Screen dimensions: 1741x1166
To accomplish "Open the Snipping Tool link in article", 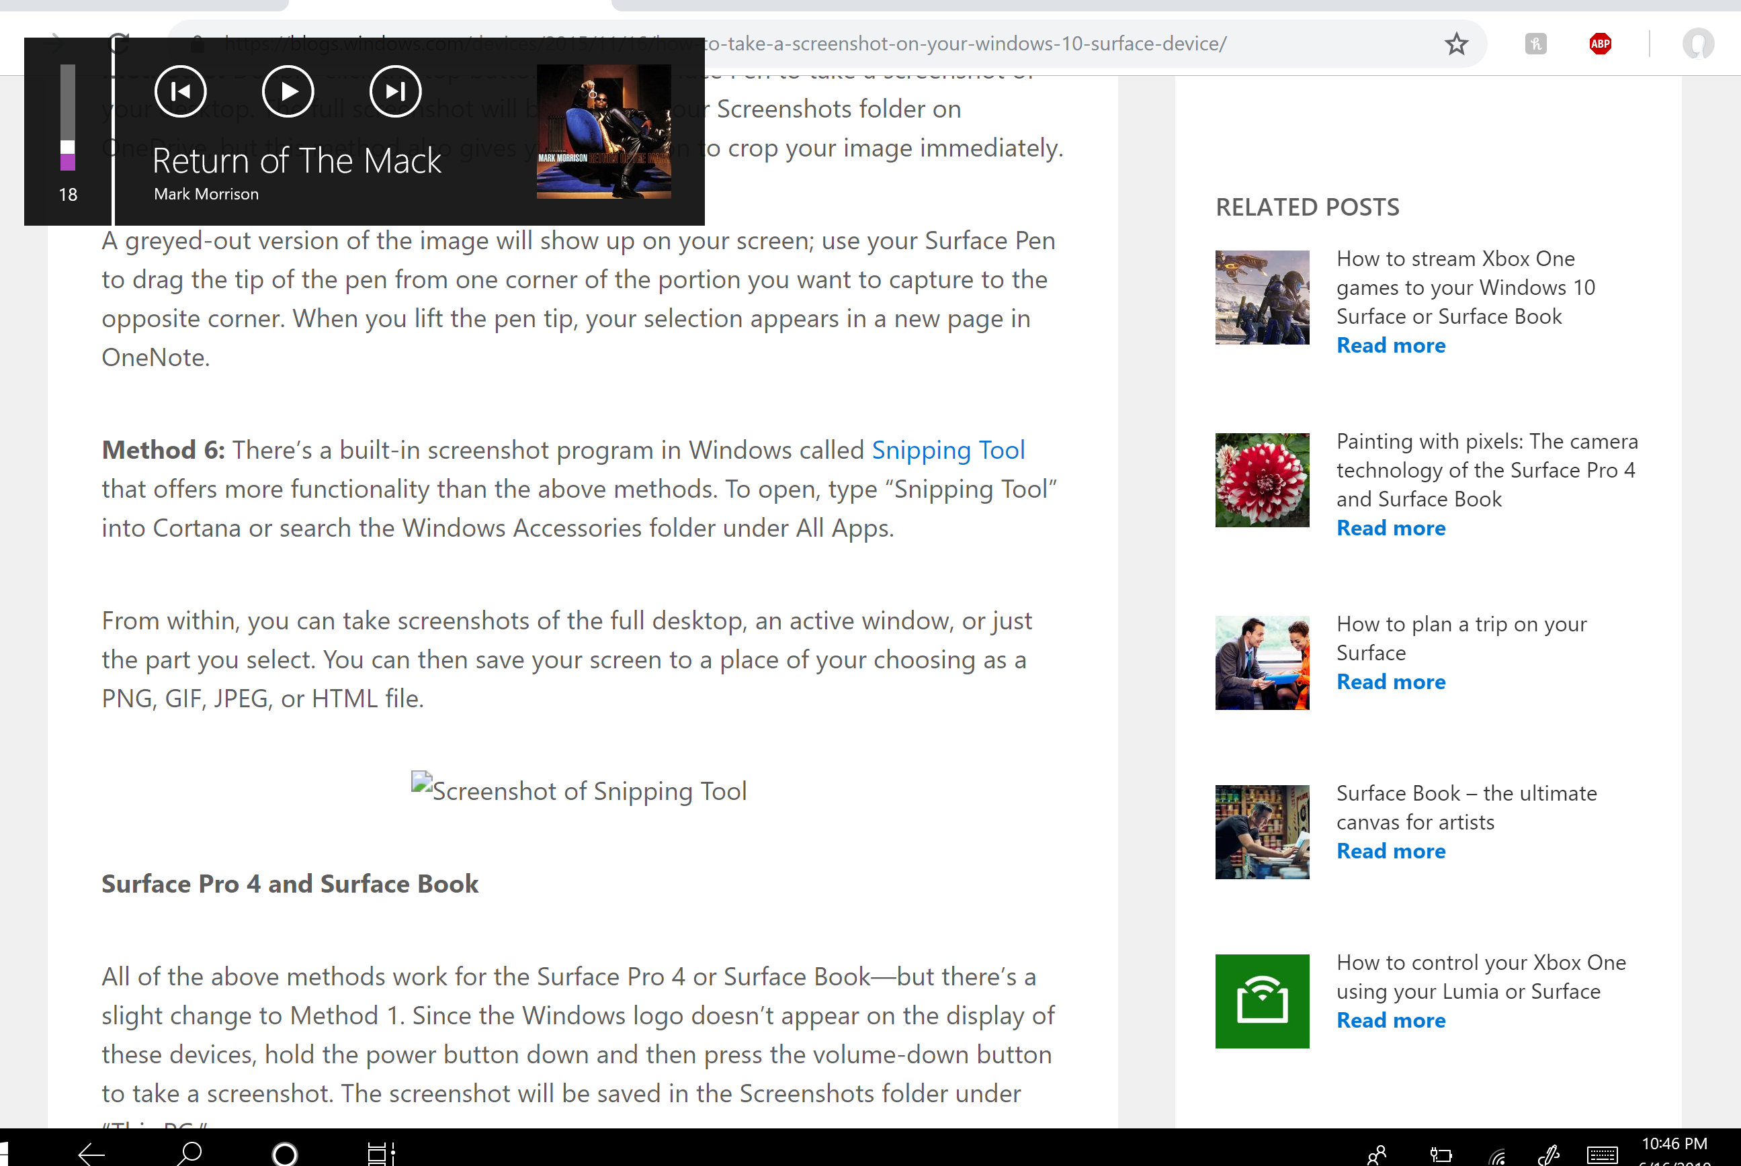I will click(x=949, y=447).
